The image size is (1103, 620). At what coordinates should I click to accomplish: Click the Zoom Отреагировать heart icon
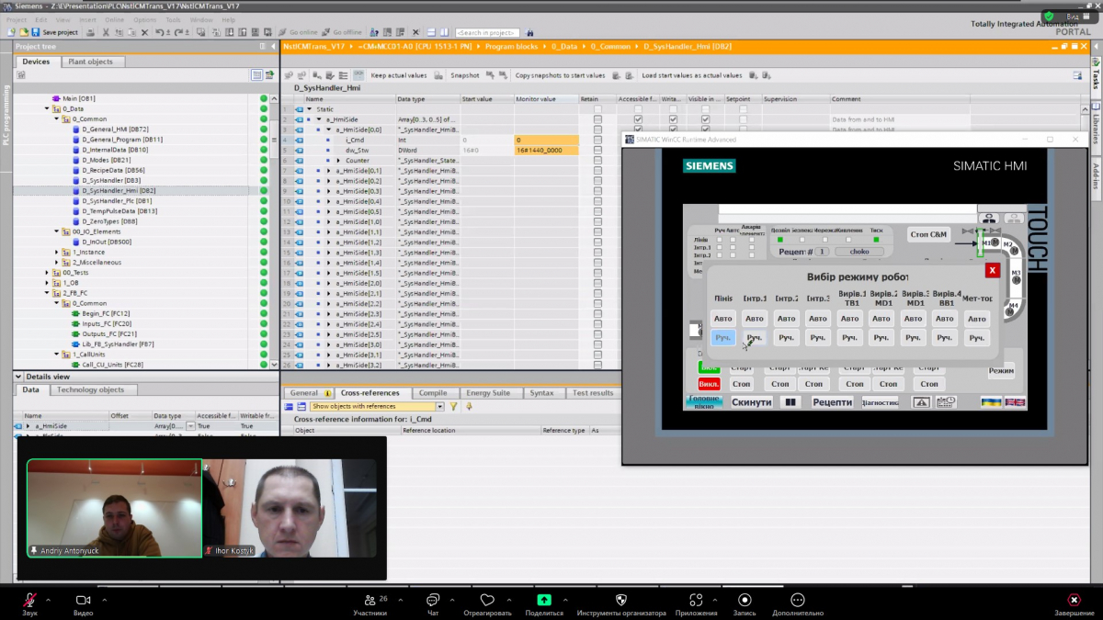pyautogui.click(x=487, y=599)
